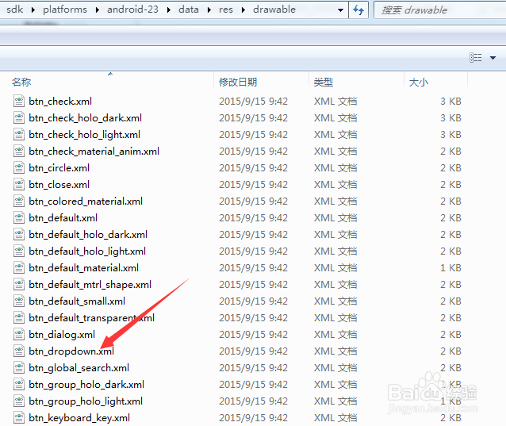
Task: Click the btn_default_mtrl_shape.xml file icon
Action: click(x=19, y=284)
